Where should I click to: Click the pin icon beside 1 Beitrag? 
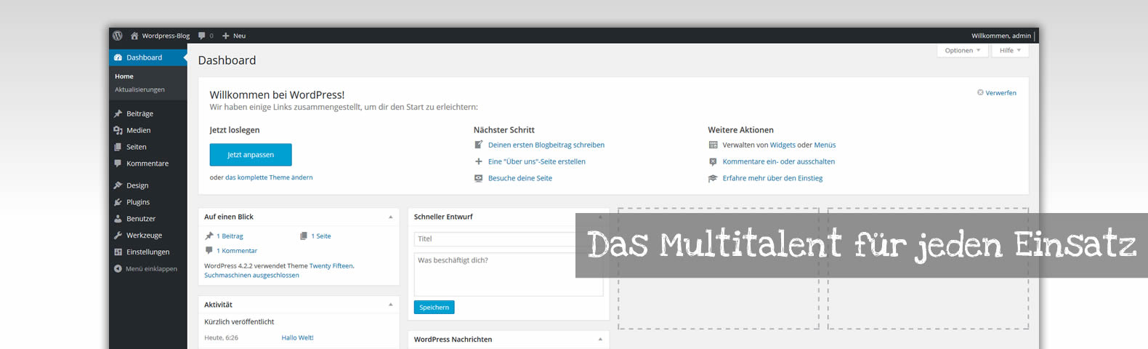point(209,236)
